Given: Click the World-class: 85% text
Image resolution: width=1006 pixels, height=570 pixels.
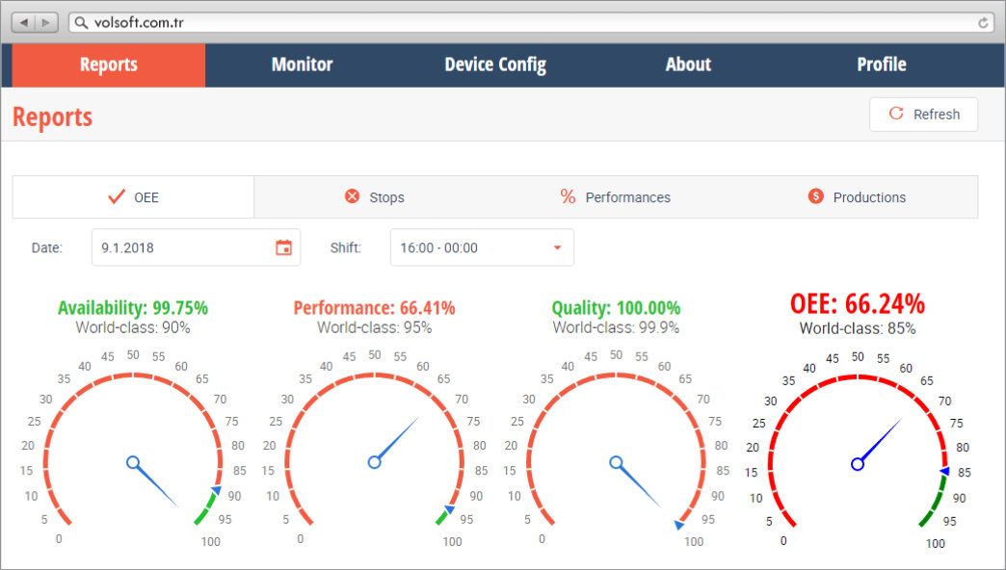Looking at the screenshot, I should point(858,329).
